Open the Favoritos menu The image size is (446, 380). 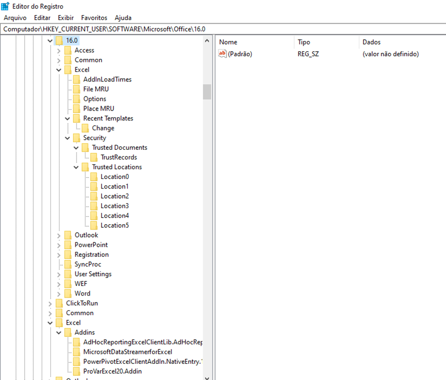tap(94, 18)
